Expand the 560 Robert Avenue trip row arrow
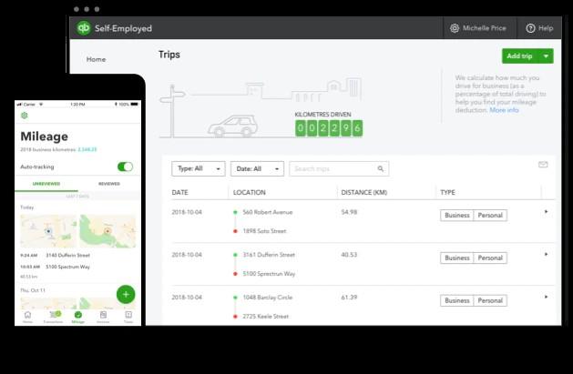 point(546,212)
